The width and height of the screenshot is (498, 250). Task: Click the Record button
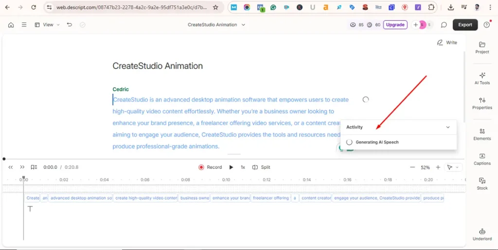point(210,167)
